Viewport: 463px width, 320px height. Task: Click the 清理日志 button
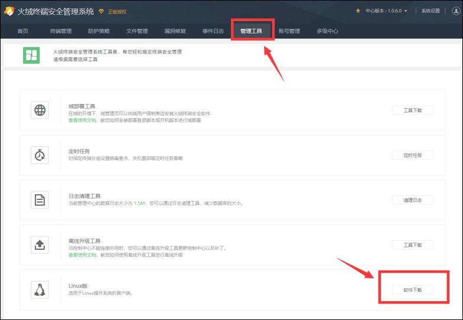pyautogui.click(x=413, y=200)
